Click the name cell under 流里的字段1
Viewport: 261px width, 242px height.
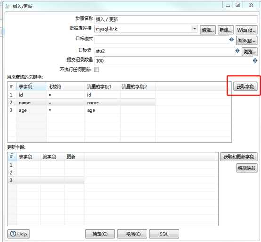pyautogui.click(x=103, y=103)
